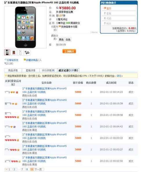Click the previous page arrow in pagination
Screen dimensions: 141x172
click(x=6, y=169)
